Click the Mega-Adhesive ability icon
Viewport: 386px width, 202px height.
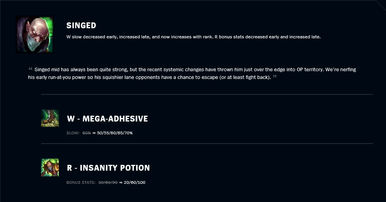point(50,118)
